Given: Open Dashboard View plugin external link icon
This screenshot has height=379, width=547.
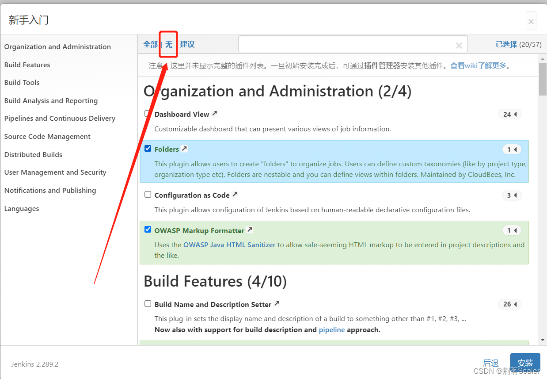Looking at the screenshot, I should (215, 114).
